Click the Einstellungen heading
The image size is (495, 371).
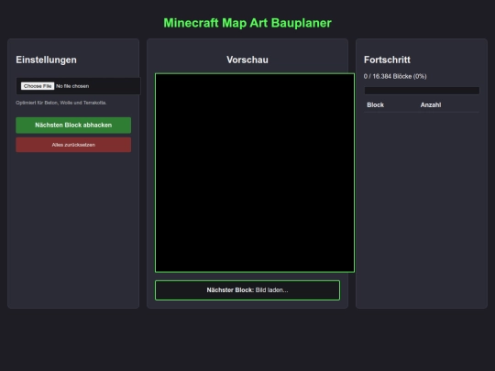click(46, 60)
